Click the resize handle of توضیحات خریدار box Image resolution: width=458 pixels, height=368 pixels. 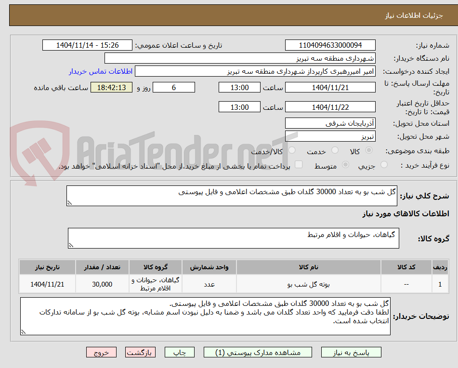point(24,332)
